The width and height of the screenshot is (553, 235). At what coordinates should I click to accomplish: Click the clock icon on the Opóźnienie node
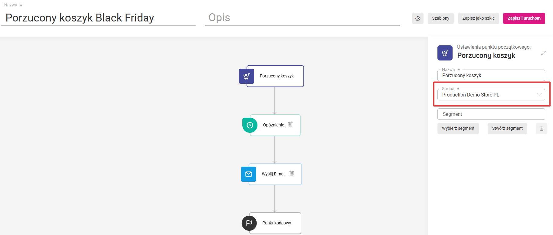coord(250,125)
